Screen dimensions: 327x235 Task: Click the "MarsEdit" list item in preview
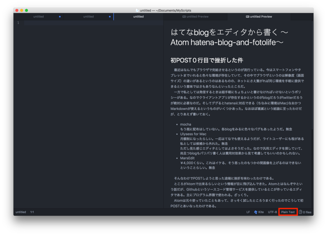pyautogui.click(x=187, y=158)
